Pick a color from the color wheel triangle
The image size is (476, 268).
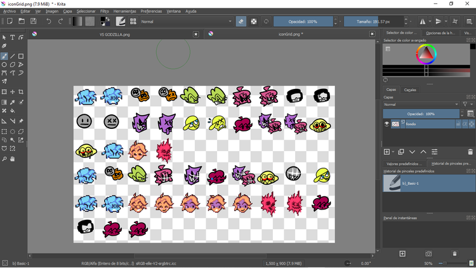point(426,54)
